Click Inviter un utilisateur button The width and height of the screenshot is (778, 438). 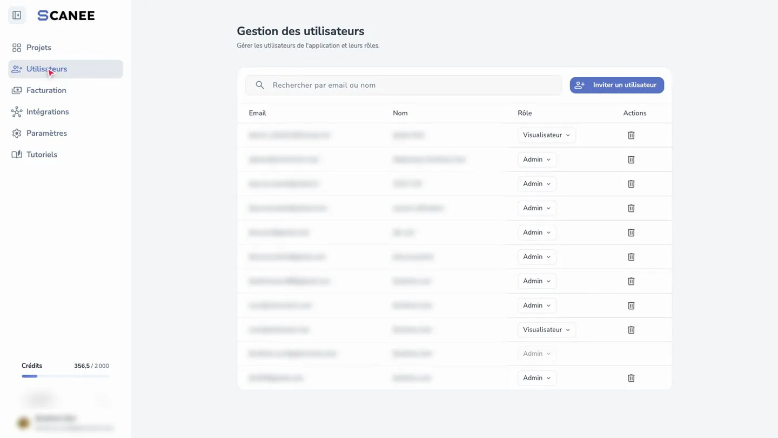point(616,85)
